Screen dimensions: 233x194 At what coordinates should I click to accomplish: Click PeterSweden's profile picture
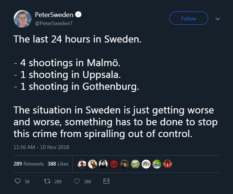[22, 18]
